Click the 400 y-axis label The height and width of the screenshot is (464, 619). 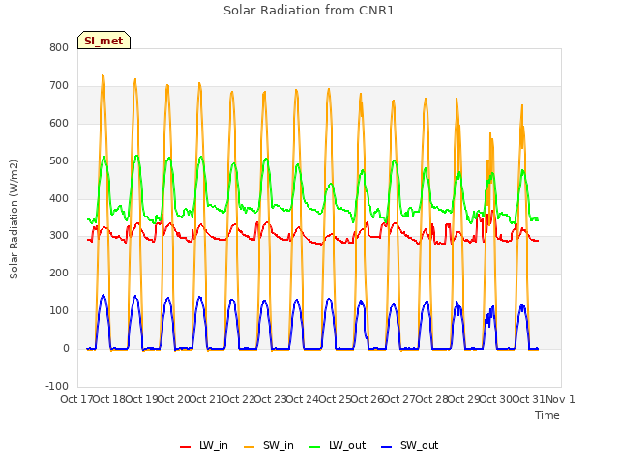(x=59, y=198)
